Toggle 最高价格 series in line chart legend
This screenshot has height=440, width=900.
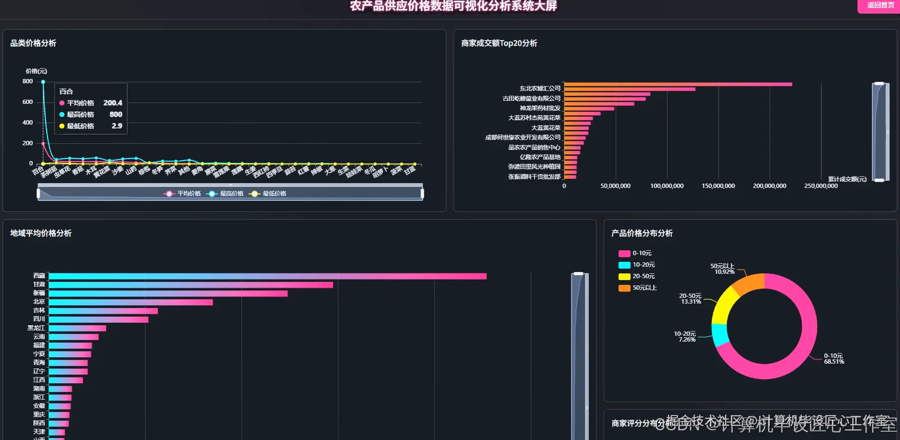[x=225, y=194]
